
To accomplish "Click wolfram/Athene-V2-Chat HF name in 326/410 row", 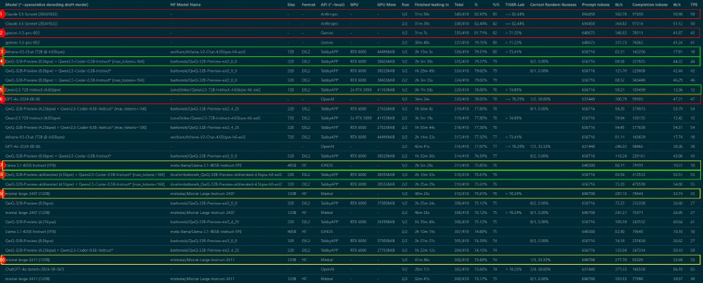I will click(x=208, y=51).
